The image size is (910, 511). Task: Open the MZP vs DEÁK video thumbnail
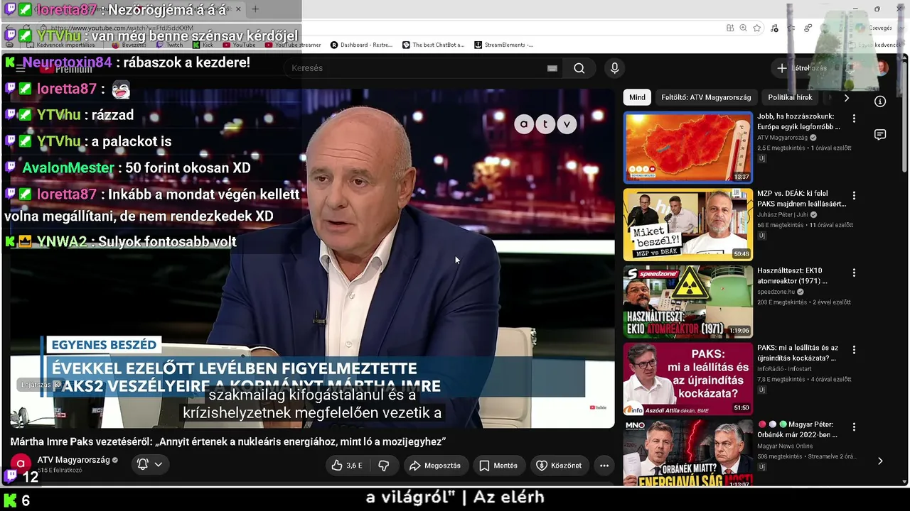[688, 224]
